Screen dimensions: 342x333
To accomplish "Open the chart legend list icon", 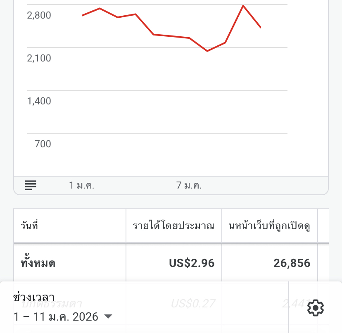I will [31, 185].
